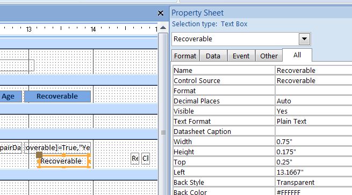Switch to the Format tab

(x=185, y=56)
